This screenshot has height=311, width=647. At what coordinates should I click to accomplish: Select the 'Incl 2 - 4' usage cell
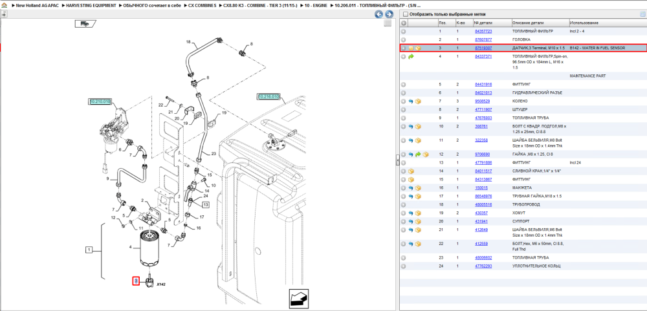pyautogui.click(x=577, y=31)
